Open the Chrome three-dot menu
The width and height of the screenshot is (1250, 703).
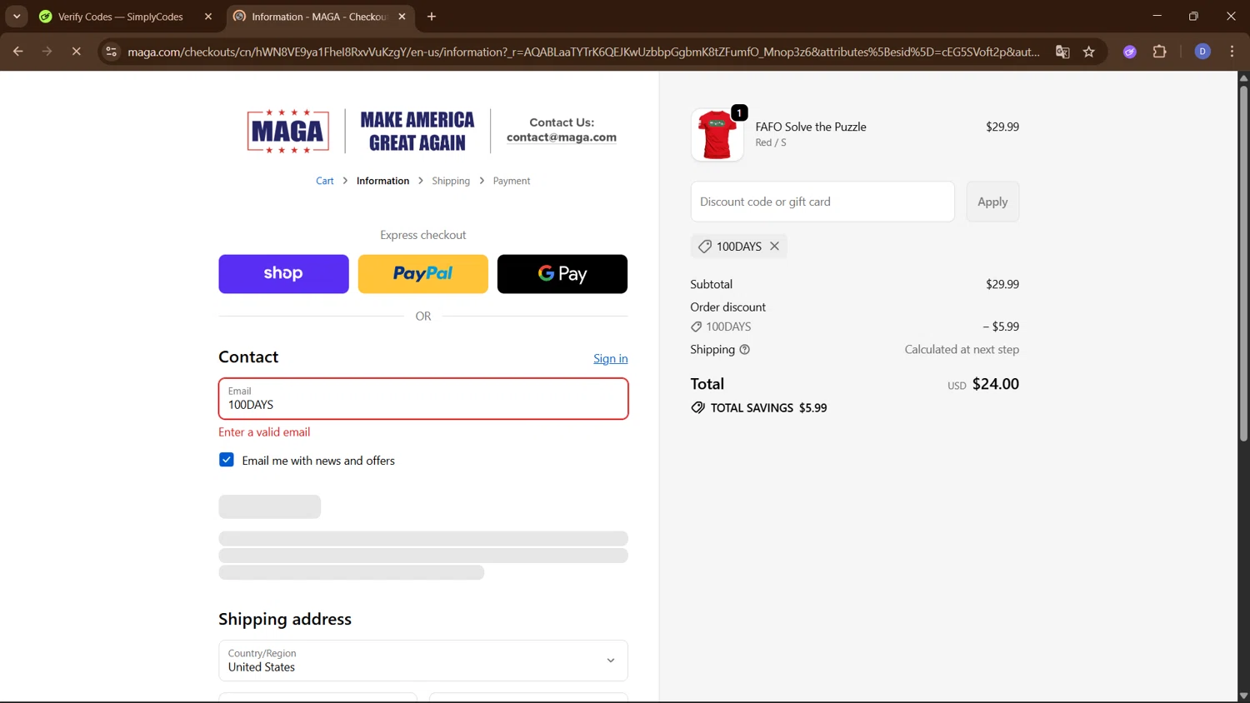coord(1232,52)
